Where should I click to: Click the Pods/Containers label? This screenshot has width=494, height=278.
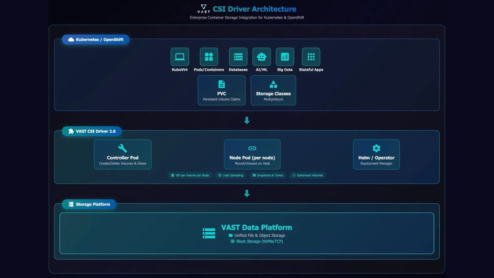pyautogui.click(x=209, y=70)
